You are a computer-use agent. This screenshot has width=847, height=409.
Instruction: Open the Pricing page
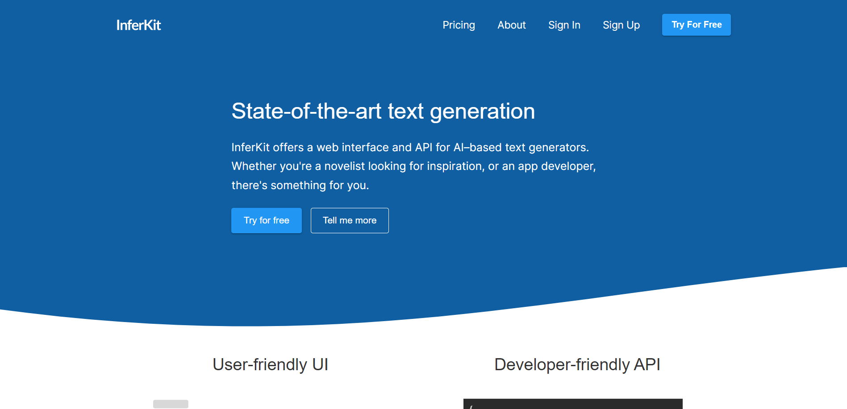point(459,25)
